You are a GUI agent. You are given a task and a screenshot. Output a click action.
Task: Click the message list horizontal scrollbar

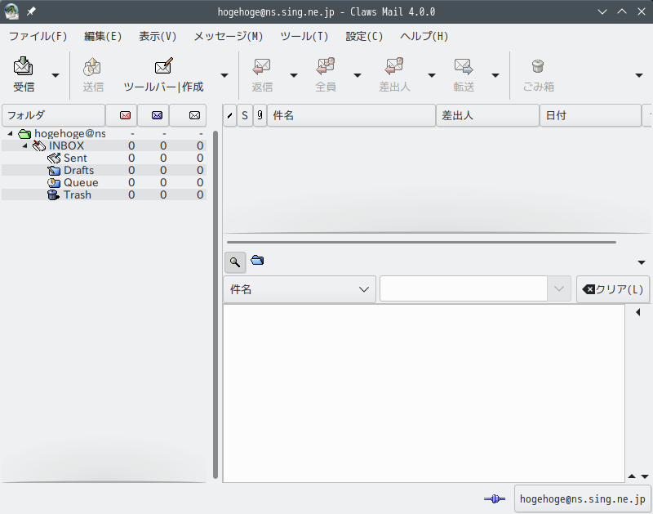[x=421, y=242]
